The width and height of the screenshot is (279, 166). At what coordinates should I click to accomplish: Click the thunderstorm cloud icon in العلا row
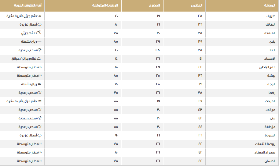[39, 50]
